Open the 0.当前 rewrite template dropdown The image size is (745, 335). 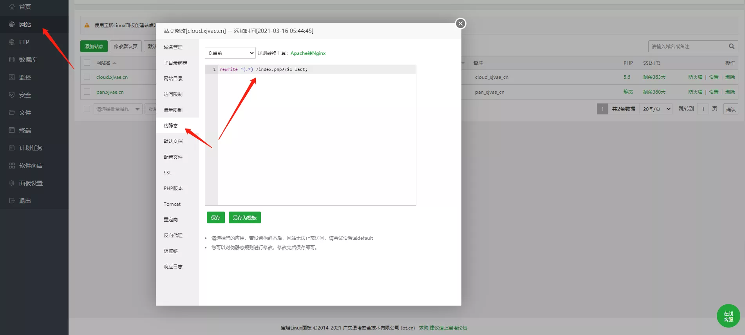tap(230, 53)
